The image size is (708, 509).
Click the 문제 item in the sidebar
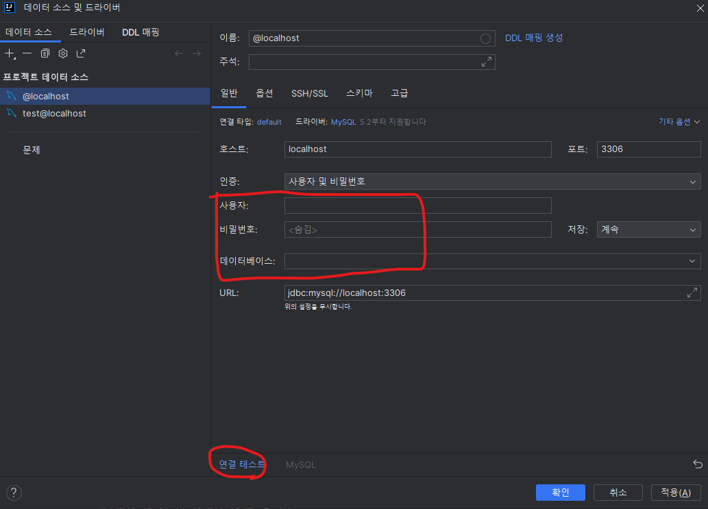[32, 150]
